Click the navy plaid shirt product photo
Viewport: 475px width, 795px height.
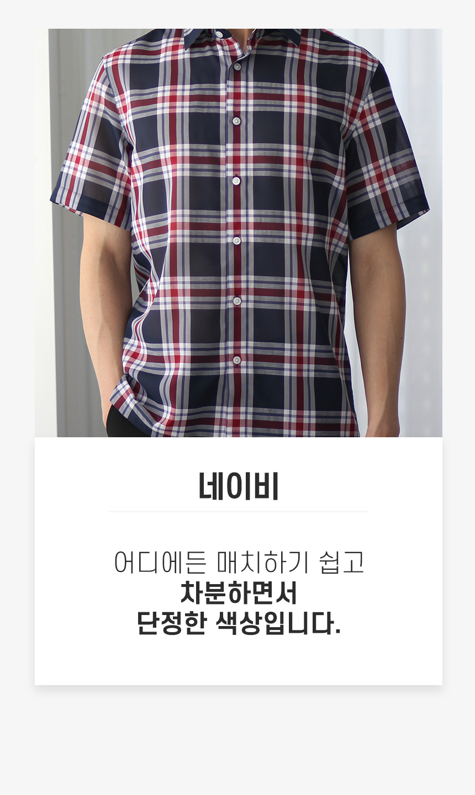pyautogui.click(x=238, y=232)
